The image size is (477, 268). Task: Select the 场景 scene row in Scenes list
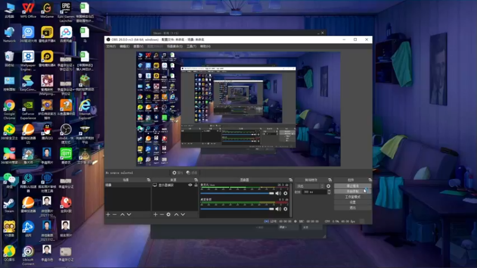coord(128,185)
